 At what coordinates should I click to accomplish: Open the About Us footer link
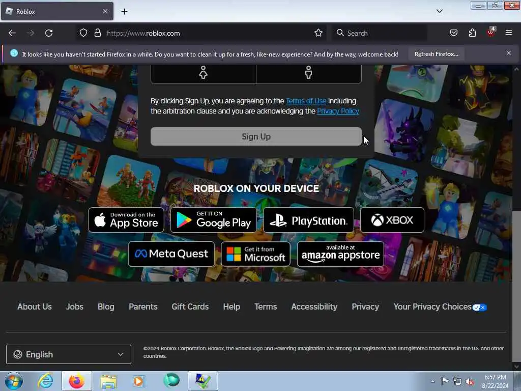pyautogui.click(x=35, y=306)
